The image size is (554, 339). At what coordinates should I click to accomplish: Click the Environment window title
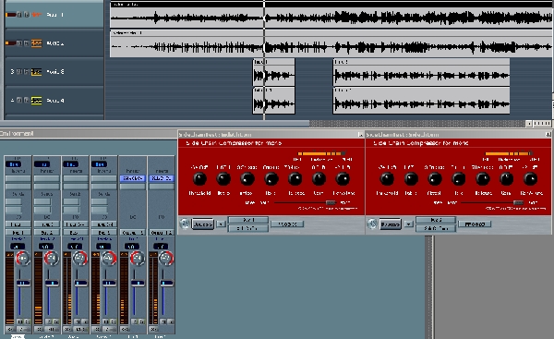tap(17, 134)
